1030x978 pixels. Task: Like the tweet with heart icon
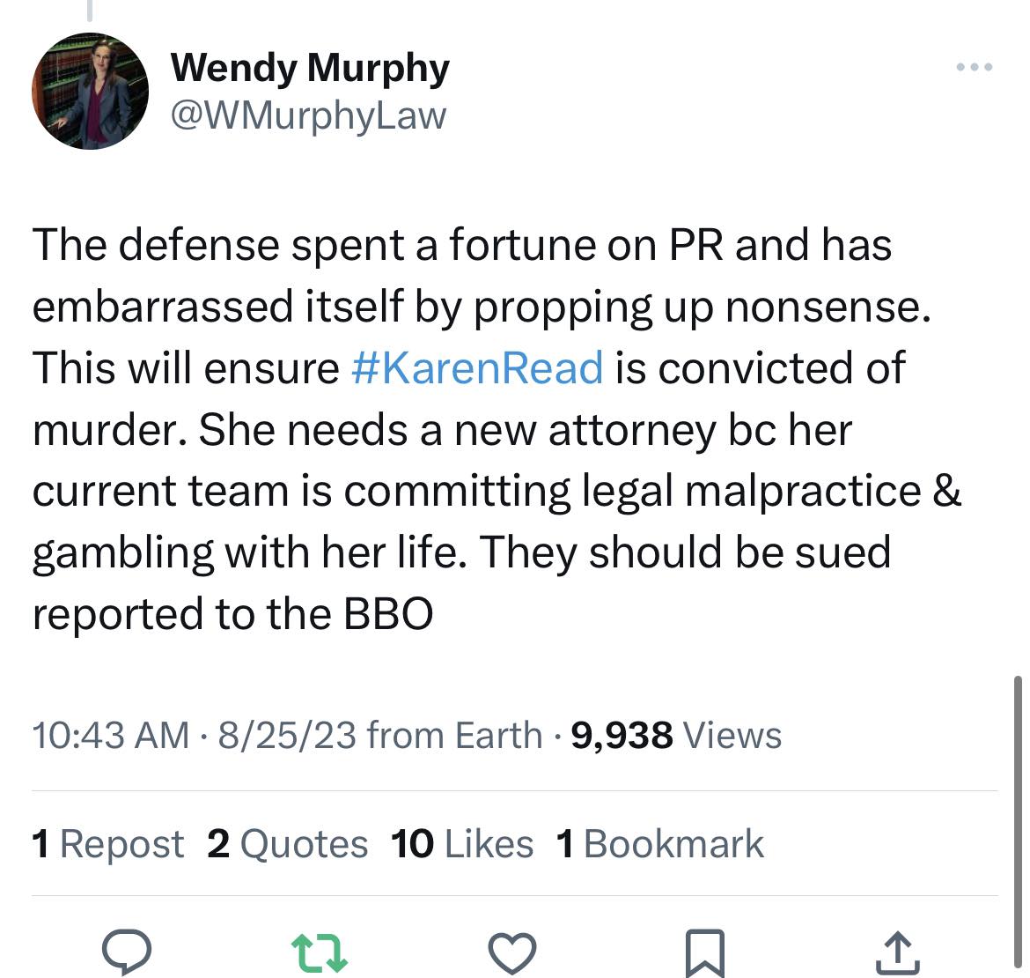click(x=511, y=952)
